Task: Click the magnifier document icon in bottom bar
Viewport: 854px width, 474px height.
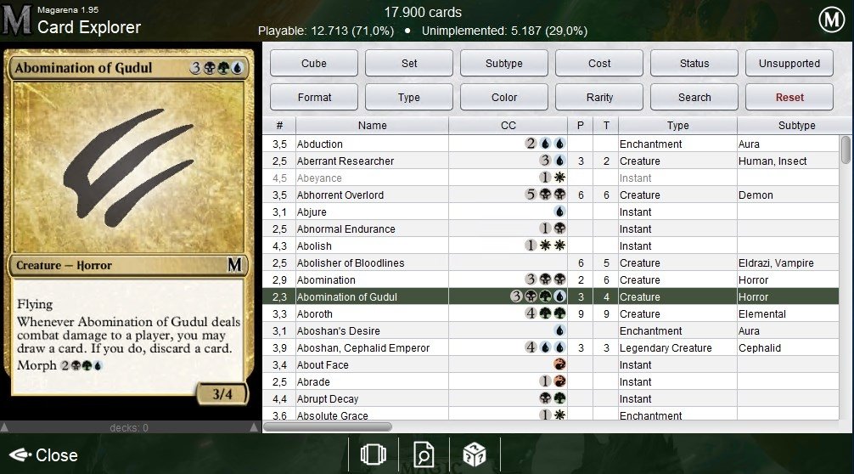Action: [x=424, y=454]
